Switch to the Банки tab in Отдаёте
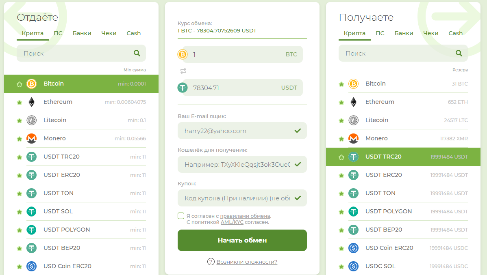Image resolution: width=487 pixels, height=275 pixels. point(82,33)
